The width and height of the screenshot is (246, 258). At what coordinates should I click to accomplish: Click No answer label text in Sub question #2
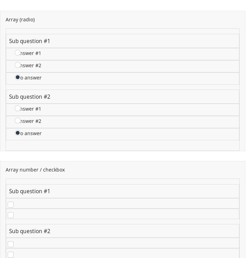[x=32, y=133]
